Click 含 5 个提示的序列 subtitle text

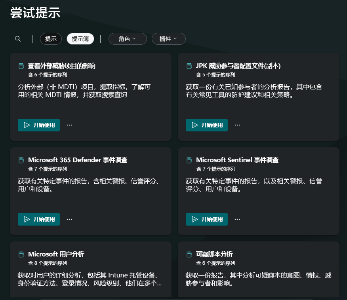click(215, 75)
